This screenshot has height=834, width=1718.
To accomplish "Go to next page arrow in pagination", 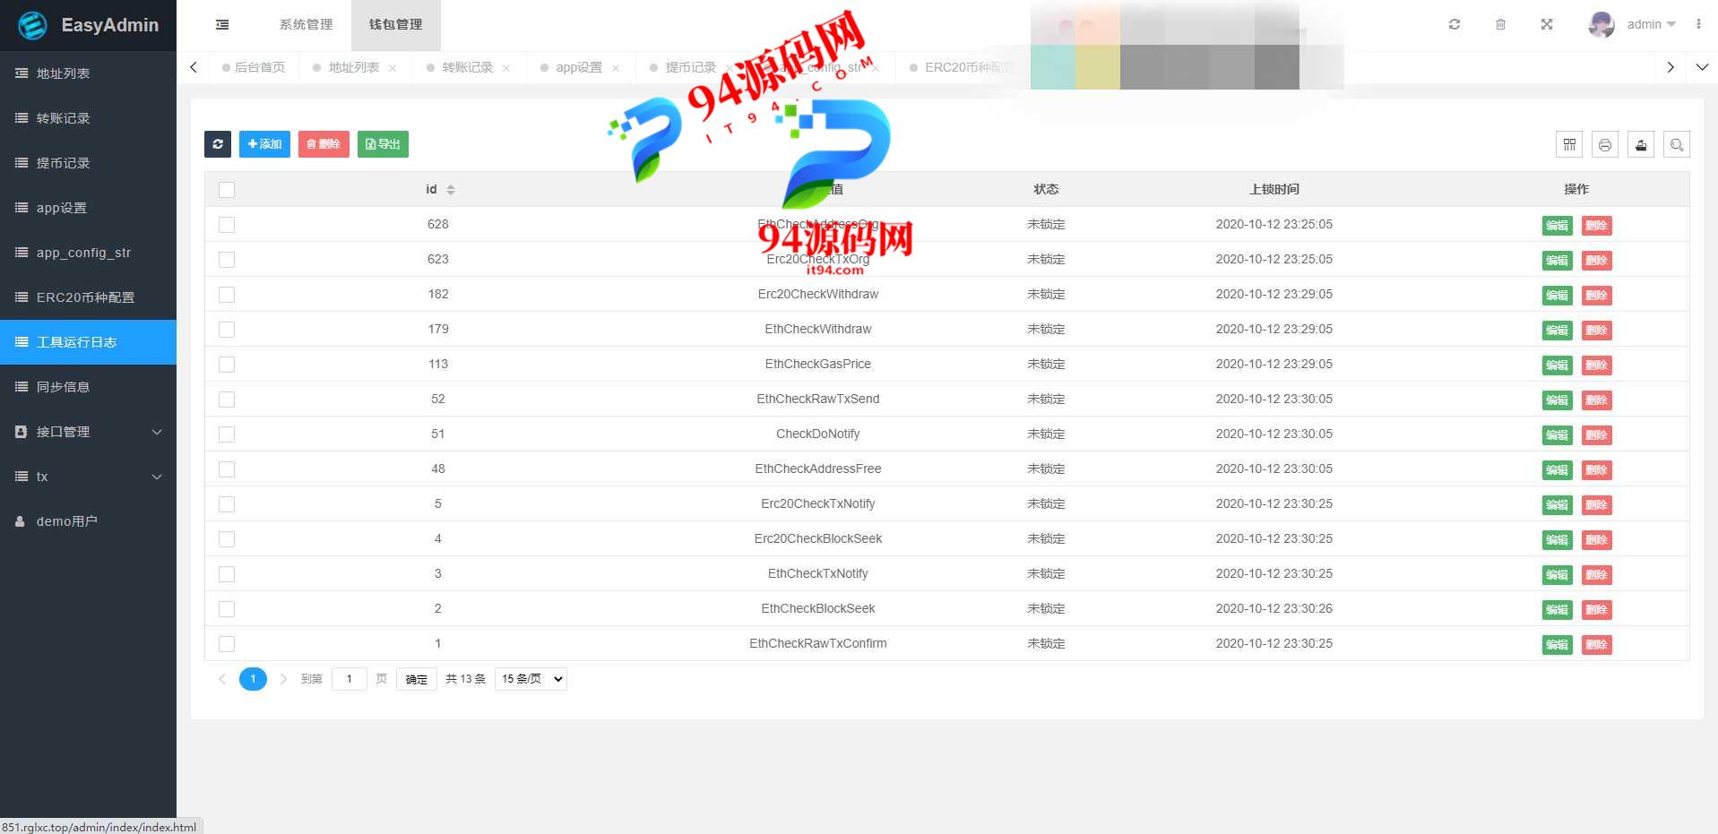I will coord(283,679).
